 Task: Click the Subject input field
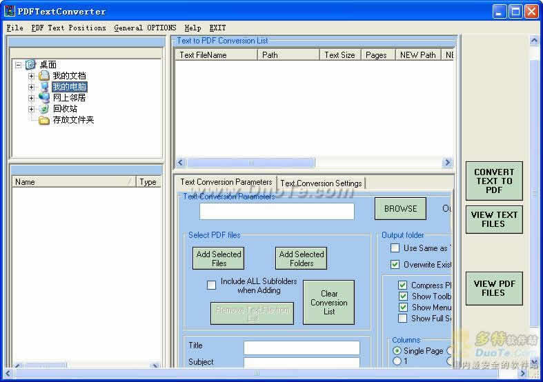[x=302, y=362]
